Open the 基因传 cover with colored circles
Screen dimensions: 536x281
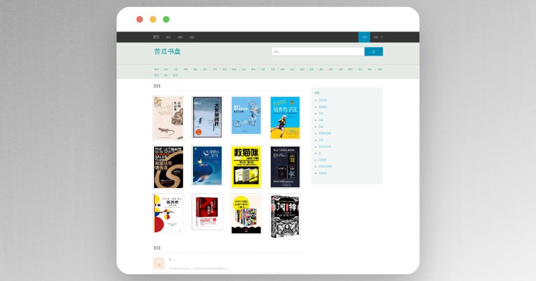point(169,213)
